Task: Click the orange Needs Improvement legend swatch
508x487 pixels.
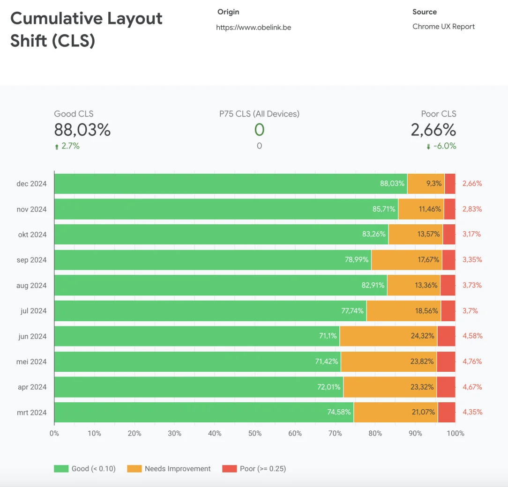Action: (x=134, y=469)
